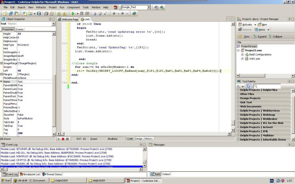Expand the Unit1.pas tree node
Screen dimensions: 295x184
[x=242, y=59]
